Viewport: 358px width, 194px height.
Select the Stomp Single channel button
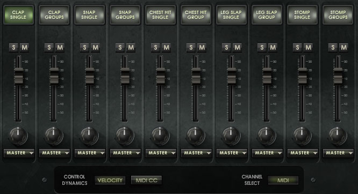point(302,15)
